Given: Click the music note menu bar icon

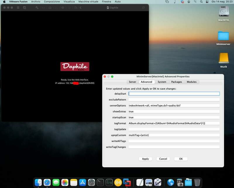Looking at the screenshot, I should 175,2.
